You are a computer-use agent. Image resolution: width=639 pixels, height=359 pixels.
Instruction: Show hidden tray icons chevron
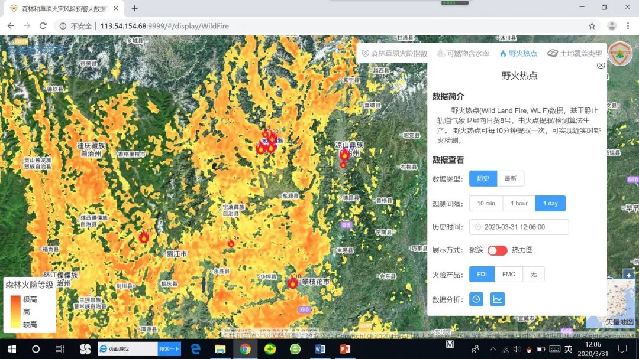pos(493,349)
